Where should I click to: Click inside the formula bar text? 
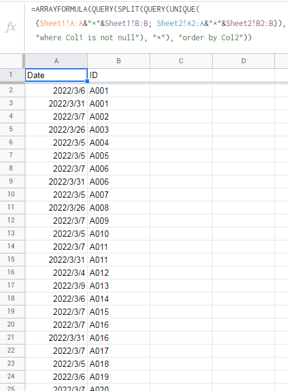158,24
